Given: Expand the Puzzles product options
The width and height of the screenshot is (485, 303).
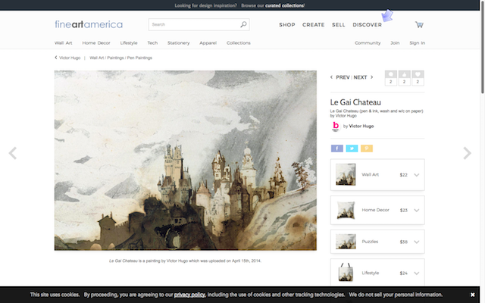Looking at the screenshot, I should 417,242.
